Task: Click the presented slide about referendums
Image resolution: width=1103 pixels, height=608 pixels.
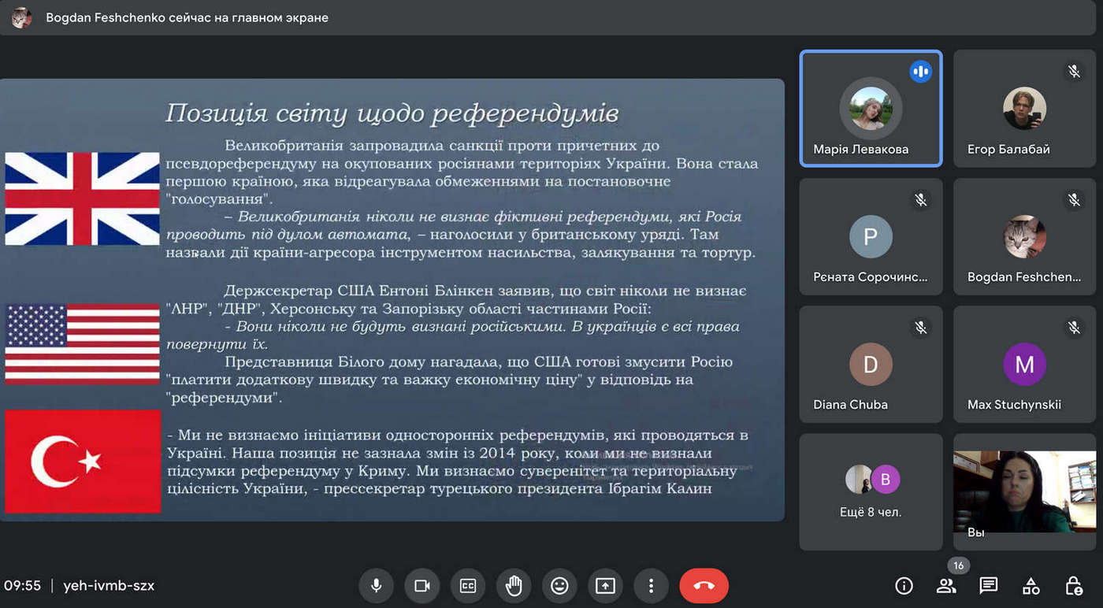Action: (392, 299)
